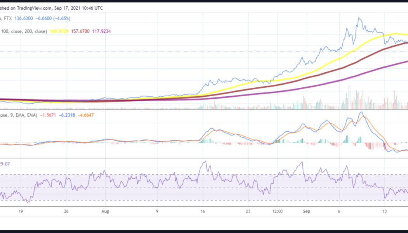Click the 12:00 time axis label

[x=277, y=211]
